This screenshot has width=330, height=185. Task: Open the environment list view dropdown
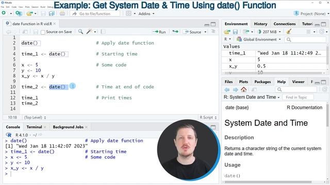click(310, 32)
